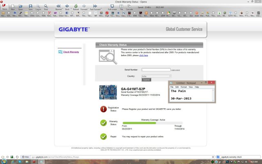Open the File menu in Notepad

[172, 87]
